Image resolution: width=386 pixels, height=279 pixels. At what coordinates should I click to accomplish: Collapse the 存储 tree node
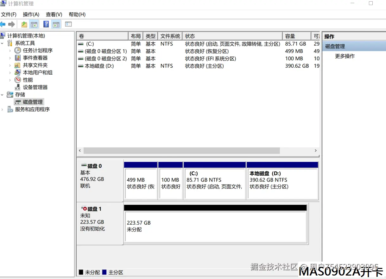[3, 95]
